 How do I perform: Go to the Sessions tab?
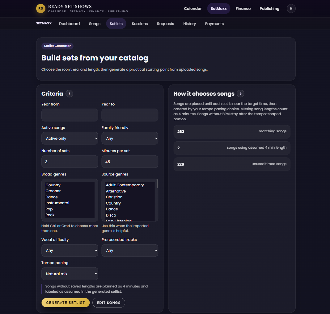click(x=140, y=24)
